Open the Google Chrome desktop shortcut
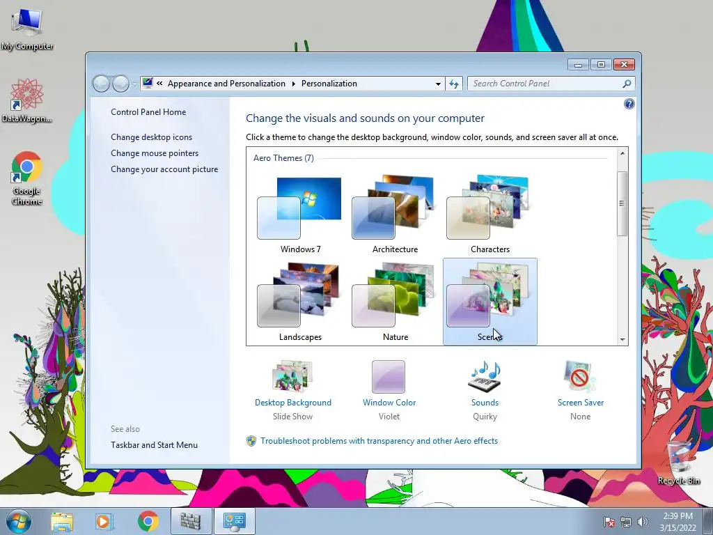 point(27,178)
